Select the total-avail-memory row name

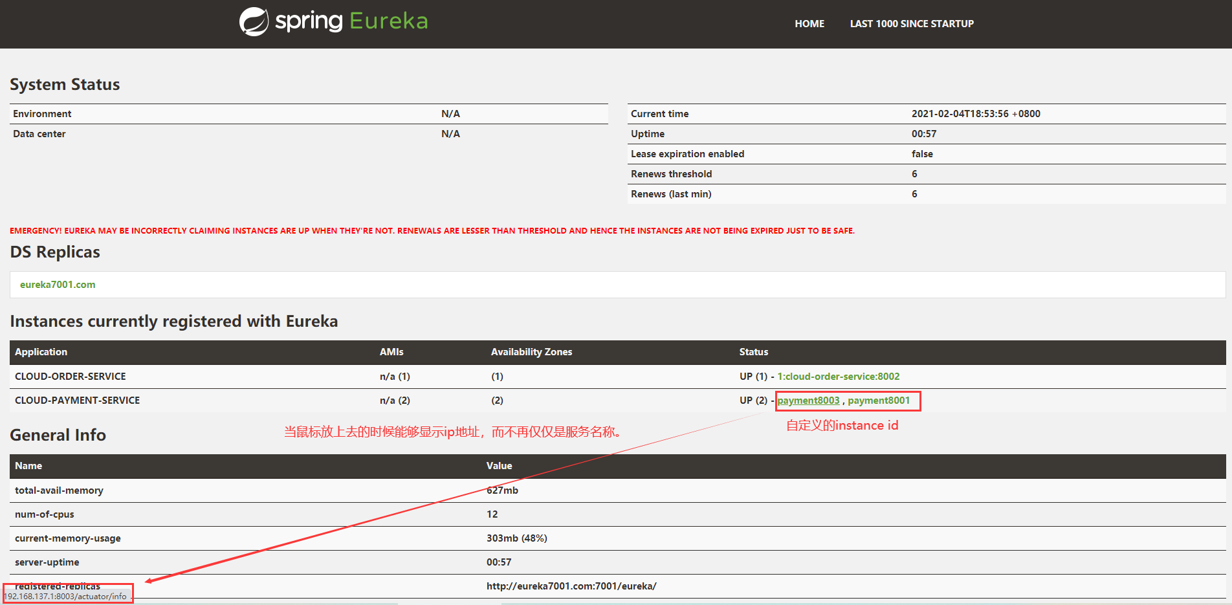59,490
